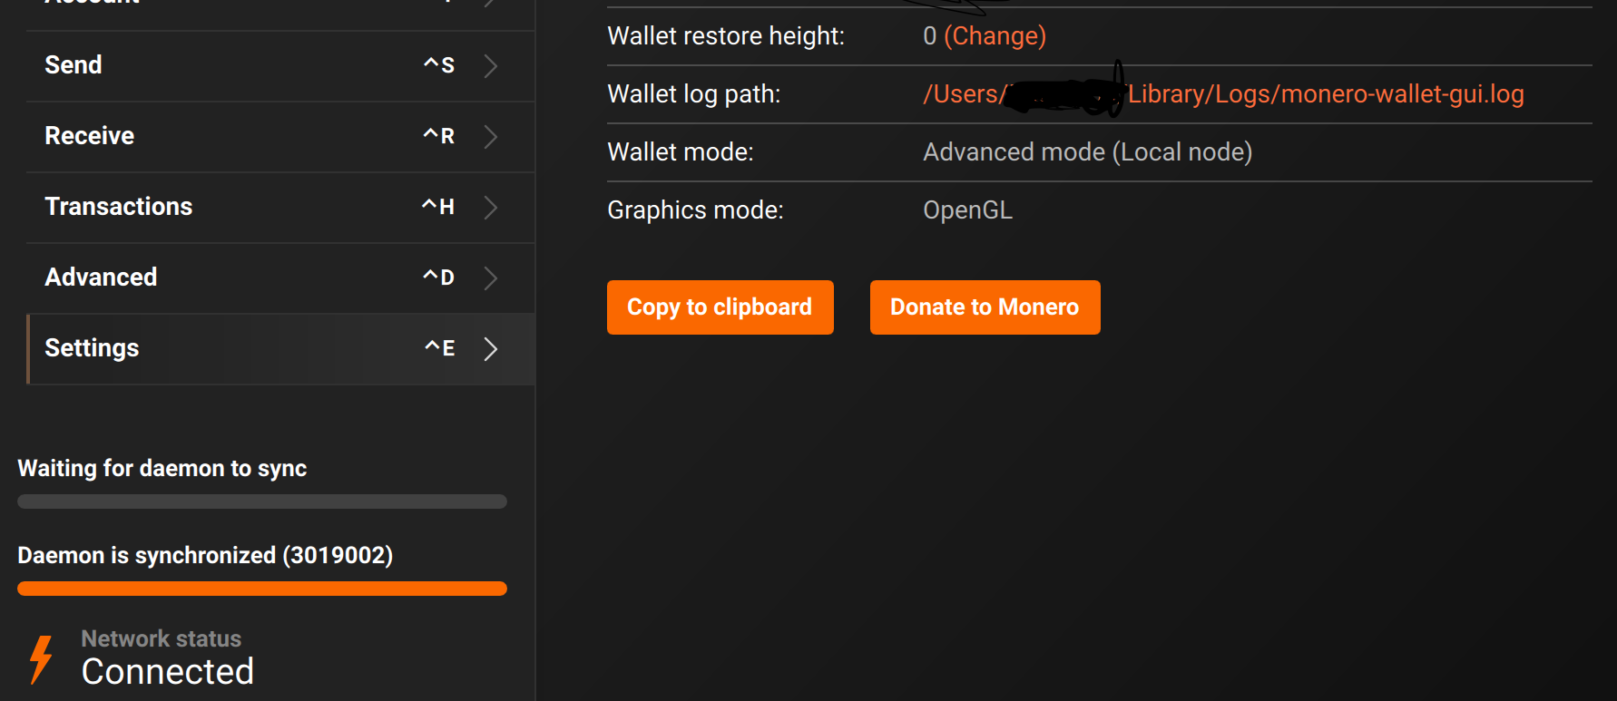Click the arrow icon beside Send
The image size is (1617, 701).
[491, 65]
